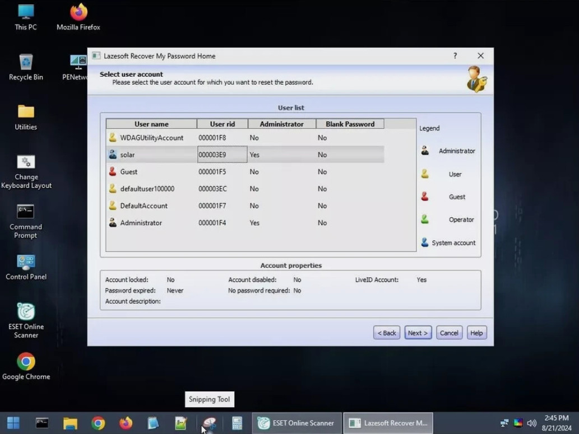Click the < Back button
The image size is (579, 434).
pyautogui.click(x=387, y=333)
